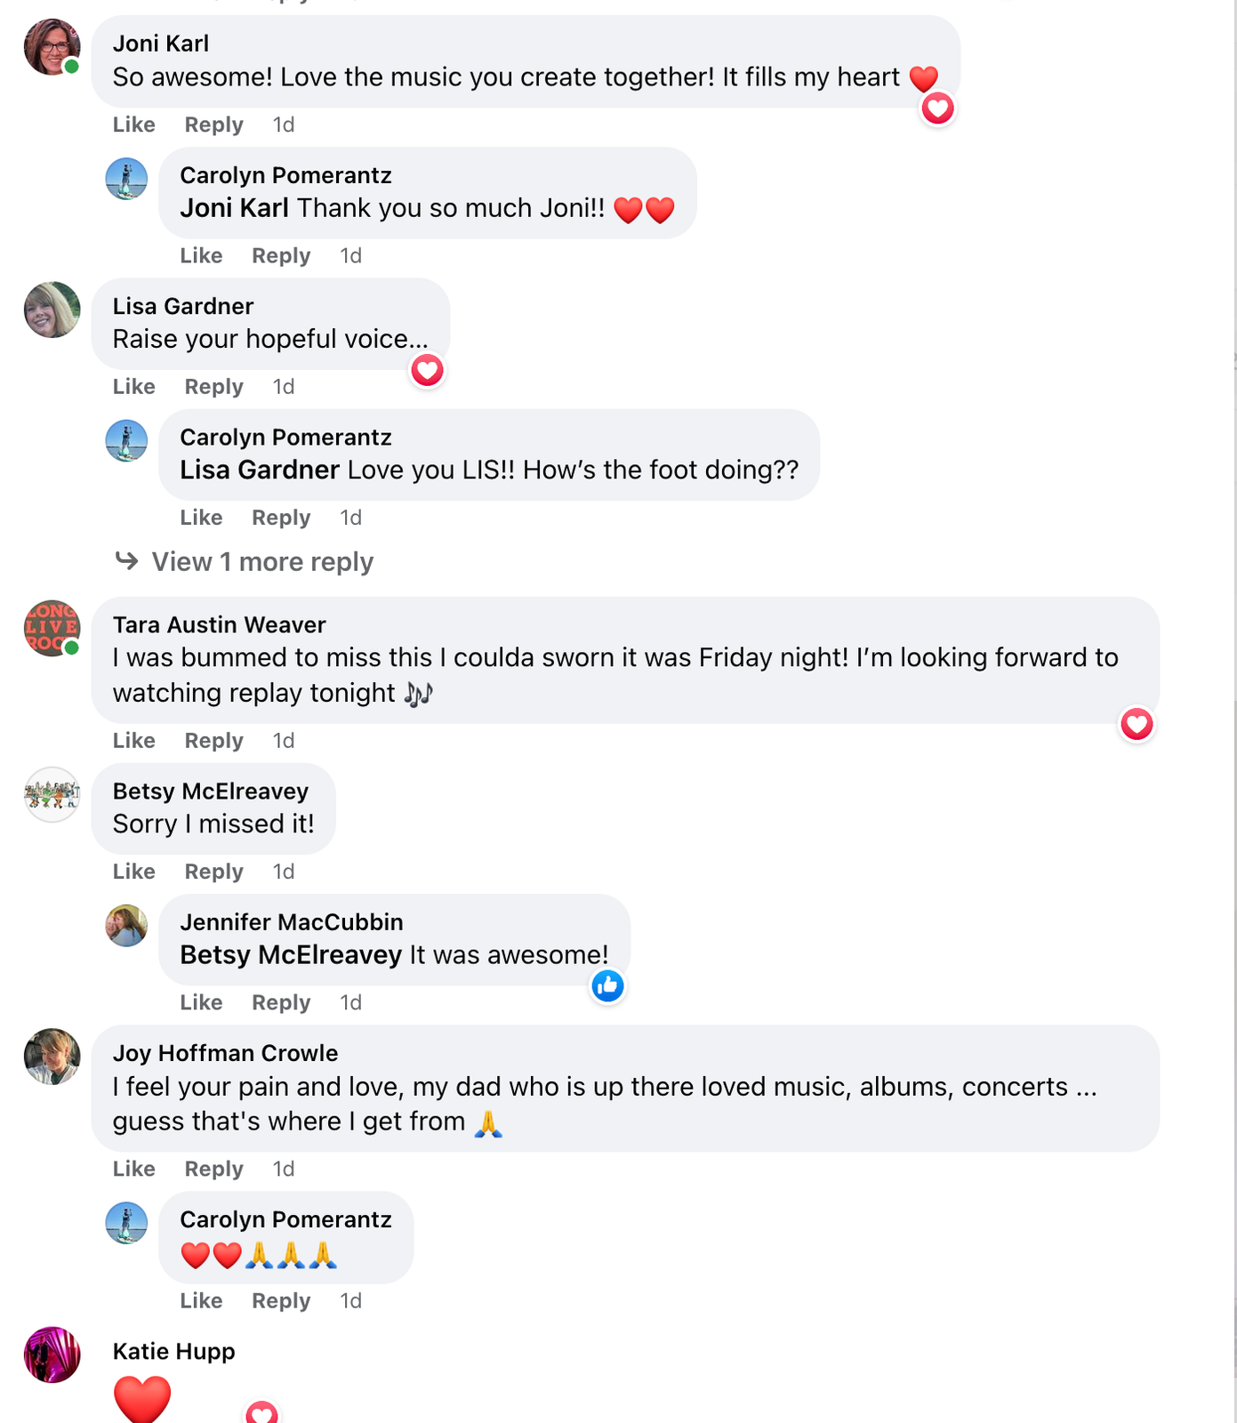Image resolution: width=1237 pixels, height=1423 pixels.
Task: Like Jennifer MacCubbin's reply
Action: point(201,1002)
